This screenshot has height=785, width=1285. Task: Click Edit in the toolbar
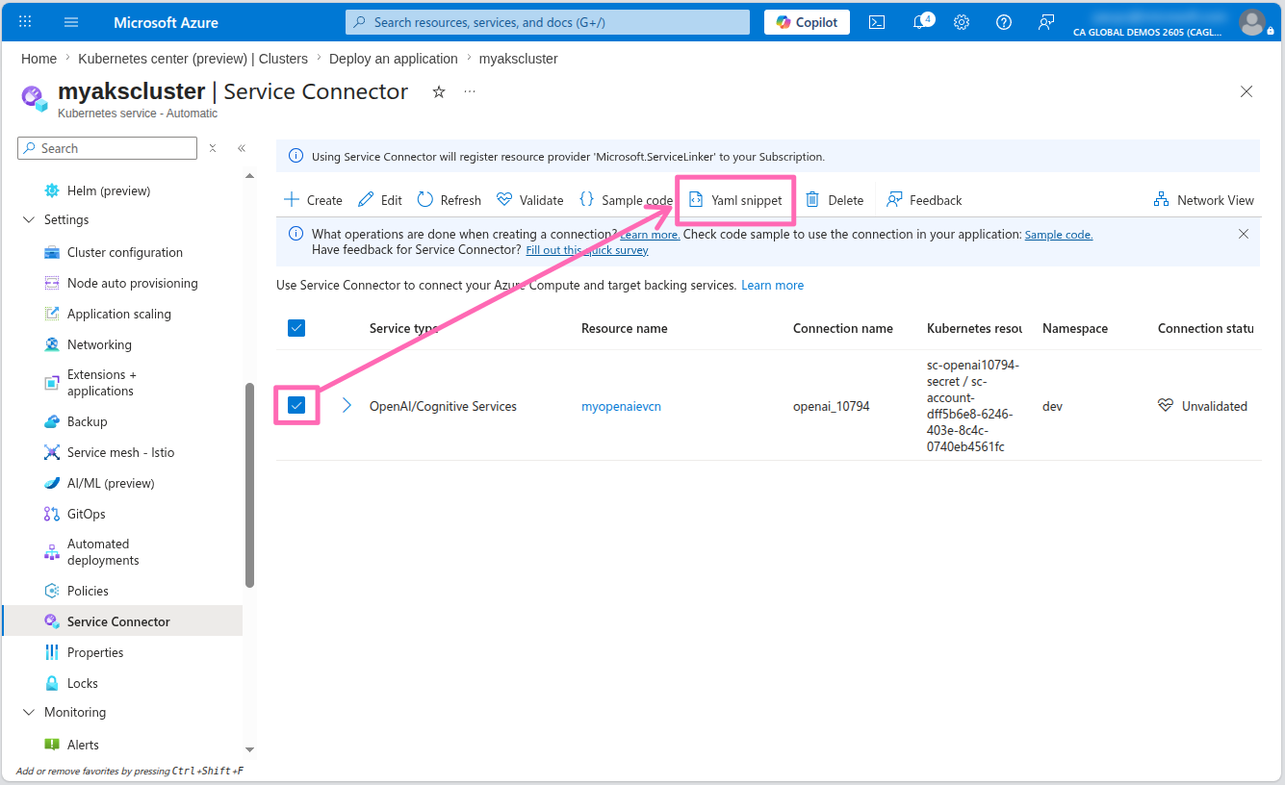pos(380,200)
